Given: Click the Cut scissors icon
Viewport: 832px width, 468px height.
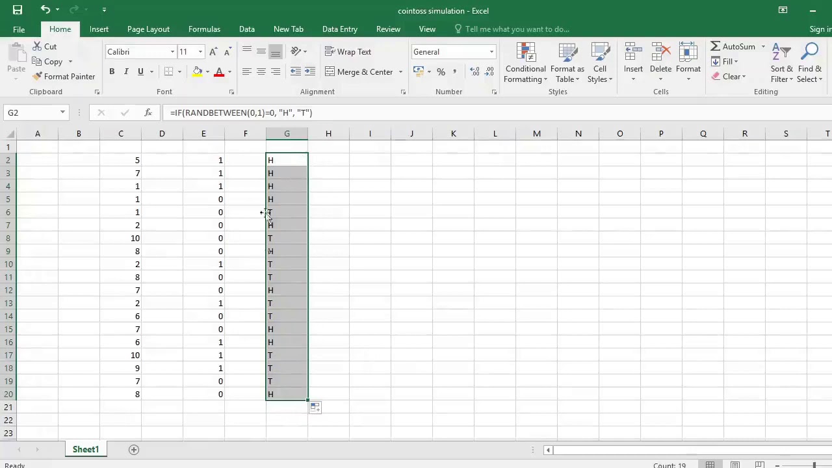Looking at the screenshot, I should [36, 47].
